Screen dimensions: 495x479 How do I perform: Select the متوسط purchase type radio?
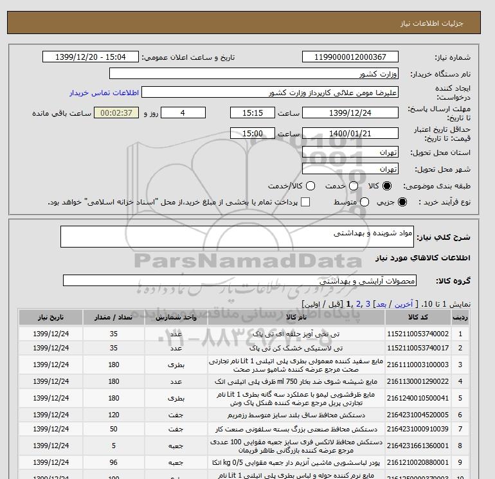tap(364, 202)
